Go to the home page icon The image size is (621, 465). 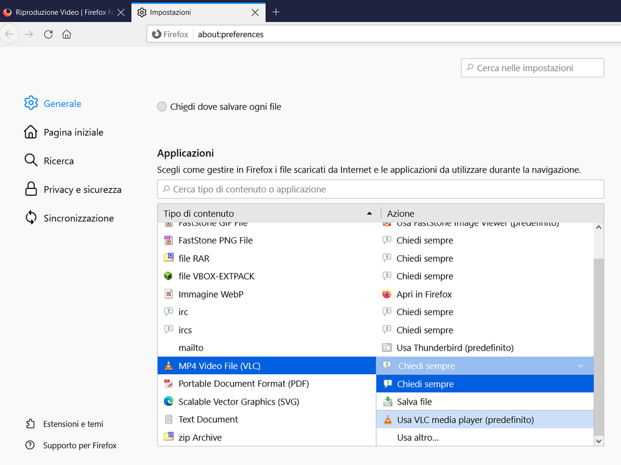[66, 34]
